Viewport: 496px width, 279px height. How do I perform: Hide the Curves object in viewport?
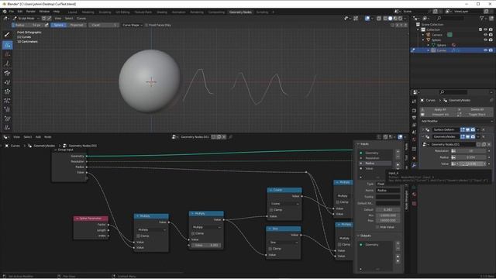[x=485, y=50]
